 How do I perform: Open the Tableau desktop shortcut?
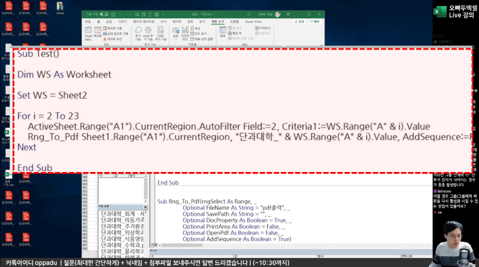[x=60, y=7]
